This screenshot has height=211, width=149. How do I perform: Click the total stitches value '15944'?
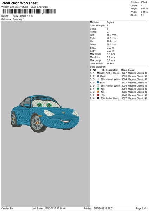(144, 2)
